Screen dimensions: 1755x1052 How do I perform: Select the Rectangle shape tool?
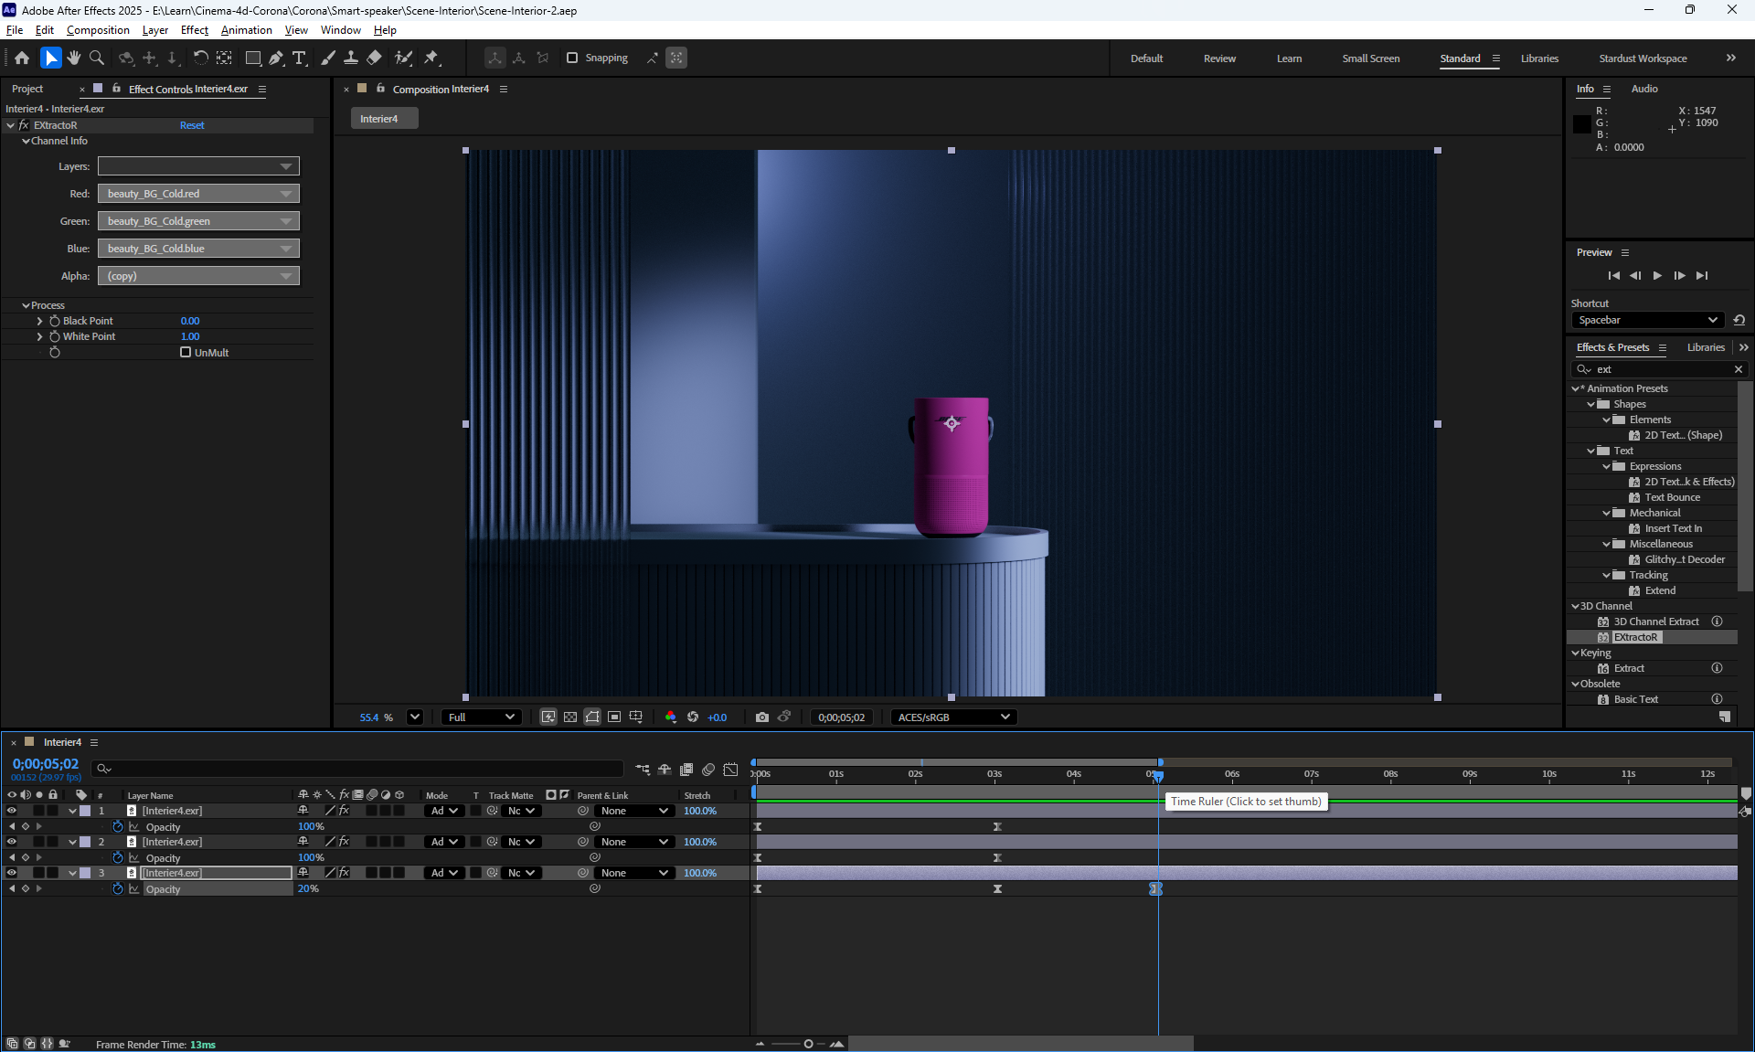[253, 58]
